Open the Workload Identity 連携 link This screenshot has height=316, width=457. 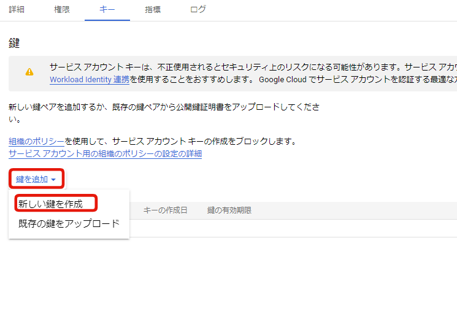tap(90, 80)
